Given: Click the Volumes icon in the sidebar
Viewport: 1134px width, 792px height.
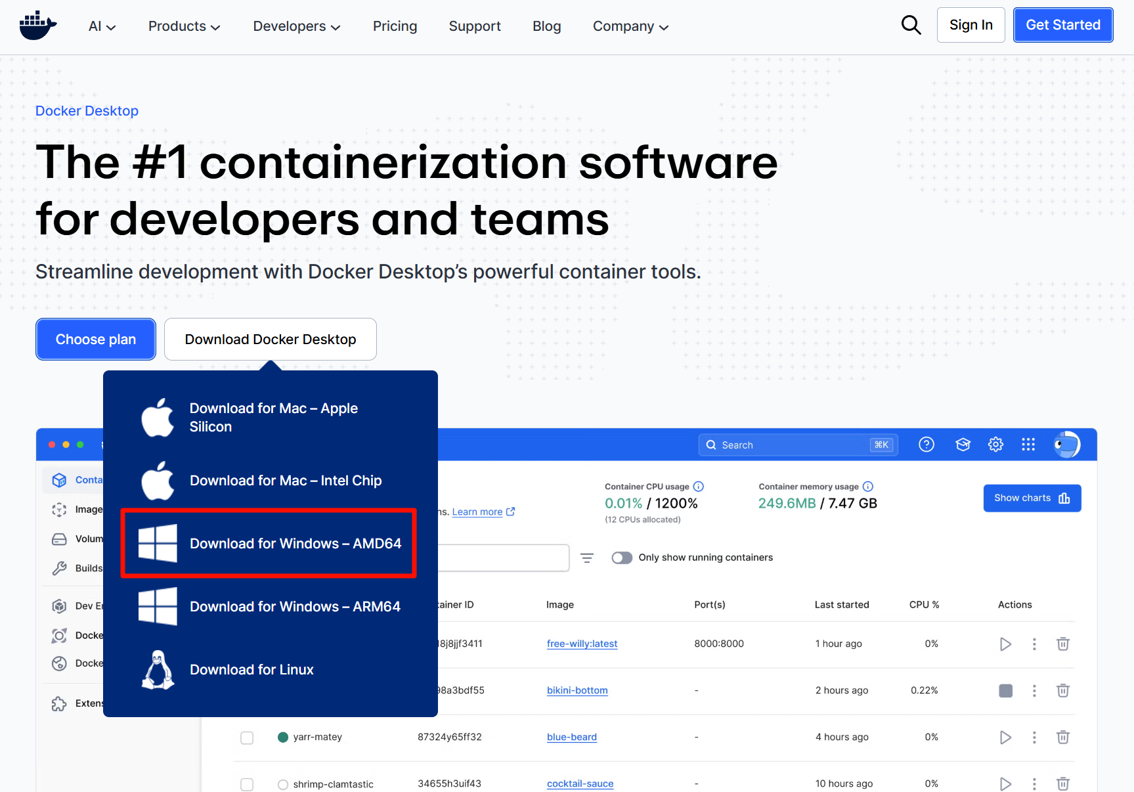Looking at the screenshot, I should [60, 539].
